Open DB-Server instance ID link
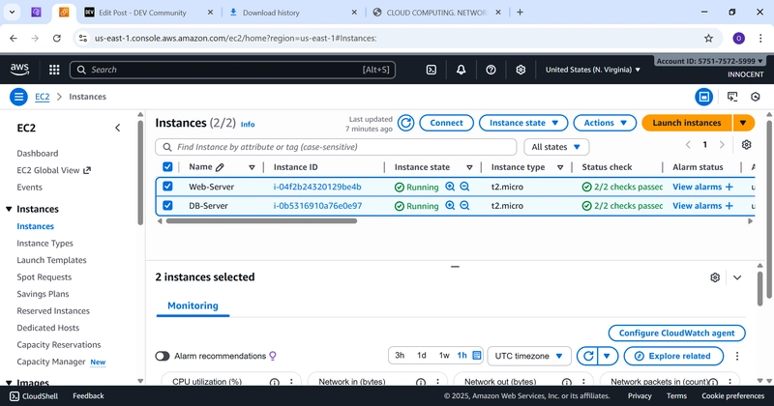Viewport: 774px width, 406px height. point(317,205)
